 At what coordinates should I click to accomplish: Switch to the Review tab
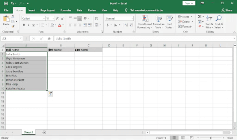click(x=92, y=10)
